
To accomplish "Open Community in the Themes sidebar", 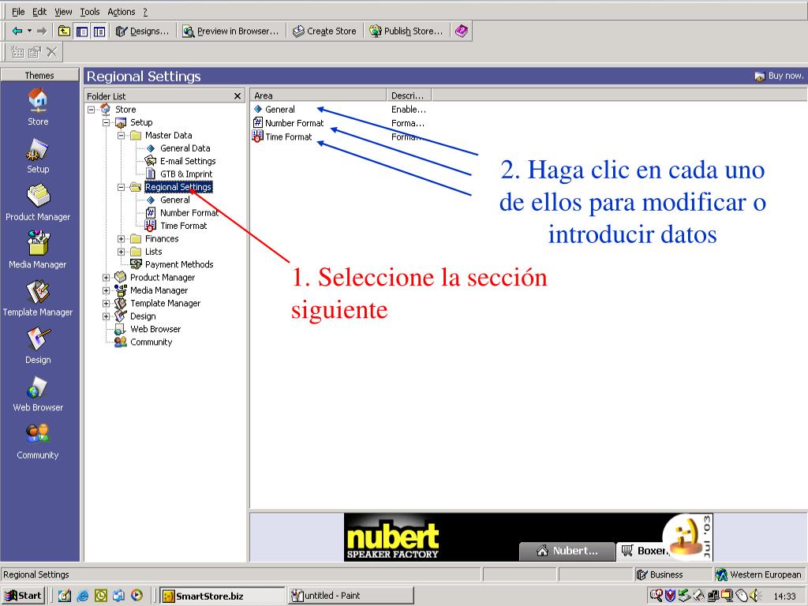I will tap(38, 441).
